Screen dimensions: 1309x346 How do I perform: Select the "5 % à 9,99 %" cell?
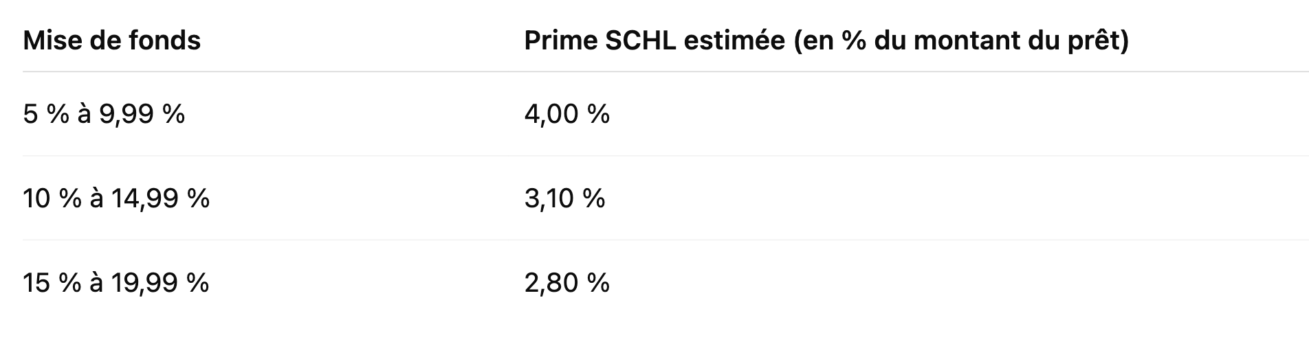(104, 114)
